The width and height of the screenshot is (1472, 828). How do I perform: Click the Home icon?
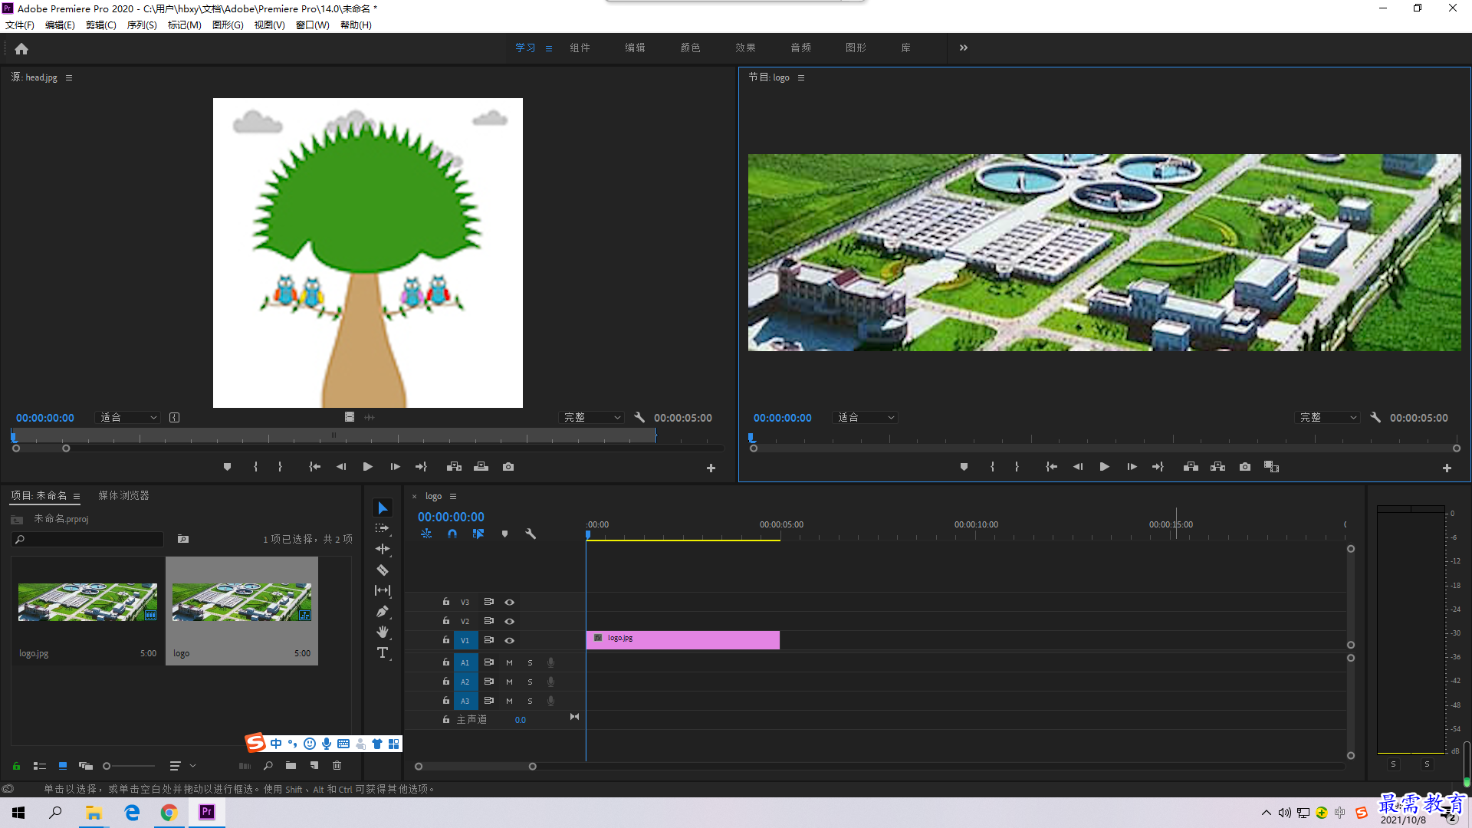click(21, 48)
